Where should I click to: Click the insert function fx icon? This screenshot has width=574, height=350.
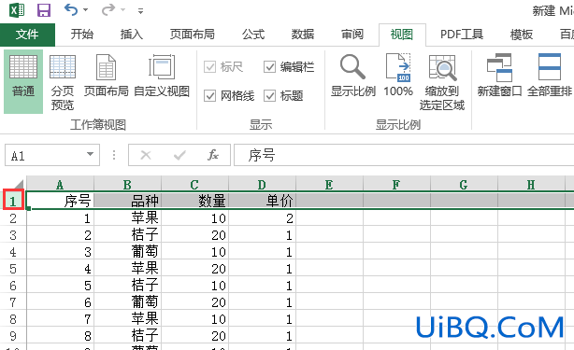[213, 155]
